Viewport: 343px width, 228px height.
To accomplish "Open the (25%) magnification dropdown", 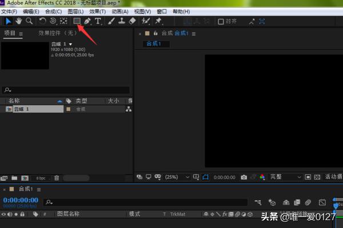I will [x=173, y=177].
